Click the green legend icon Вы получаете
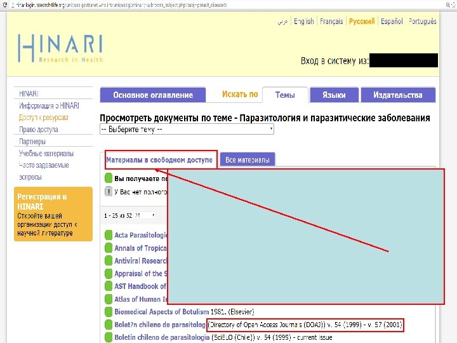 pyautogui.click(x=109, y=178)
